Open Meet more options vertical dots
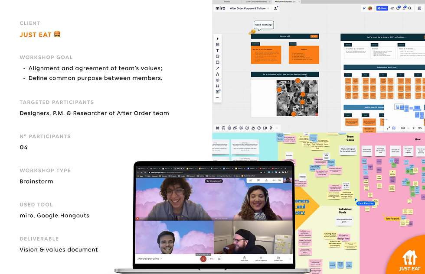 coord(290,259)
